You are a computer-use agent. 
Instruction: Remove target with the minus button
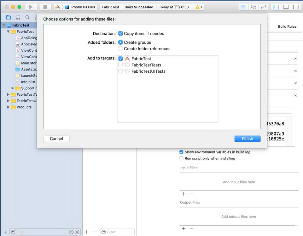(x=94, y=232)
